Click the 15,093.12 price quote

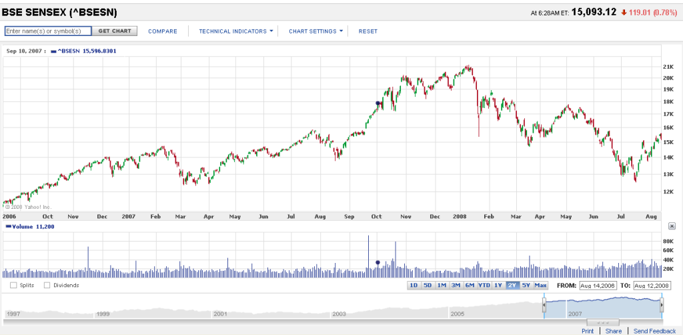pyautogui.click(x=594, y=12)
